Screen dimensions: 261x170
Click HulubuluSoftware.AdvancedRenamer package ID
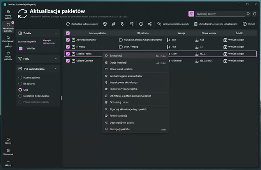pyautogui.click(x=143, y=40)
